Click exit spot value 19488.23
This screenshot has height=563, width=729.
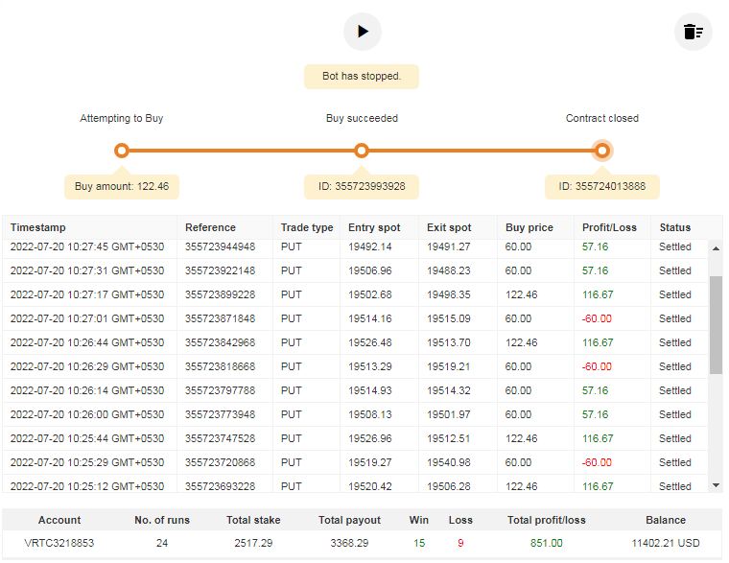tap(449, 270)
